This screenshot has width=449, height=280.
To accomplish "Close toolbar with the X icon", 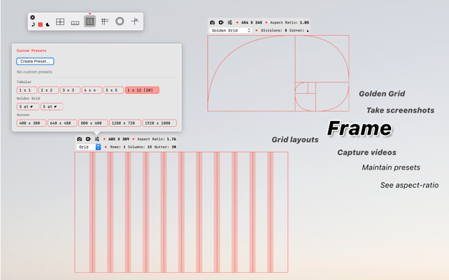I will pyautogui.click(x=33, y=17).
